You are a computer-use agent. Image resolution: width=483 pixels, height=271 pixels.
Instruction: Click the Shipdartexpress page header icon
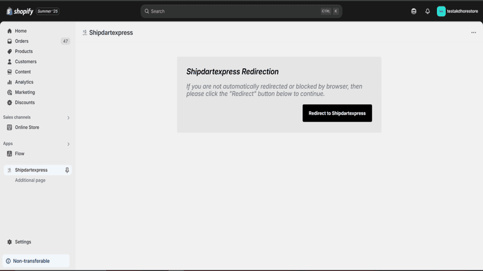coord(85,33)
